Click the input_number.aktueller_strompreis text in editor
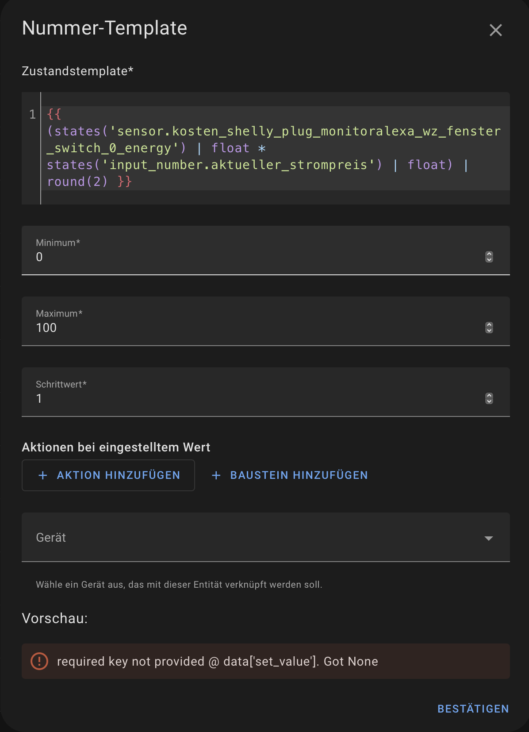Screen dimensions: 529x732 238,165
